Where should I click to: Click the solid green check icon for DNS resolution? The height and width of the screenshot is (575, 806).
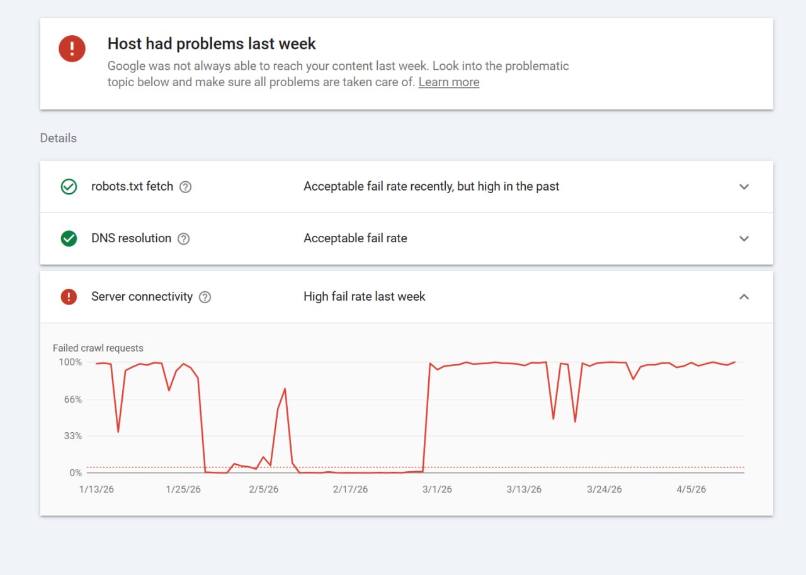tap(69, 238)
